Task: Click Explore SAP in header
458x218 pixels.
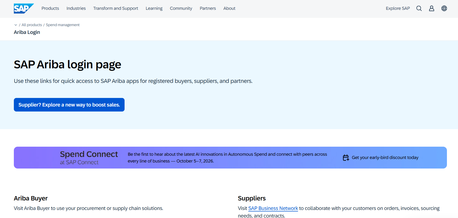Action: tap(398, 8)
